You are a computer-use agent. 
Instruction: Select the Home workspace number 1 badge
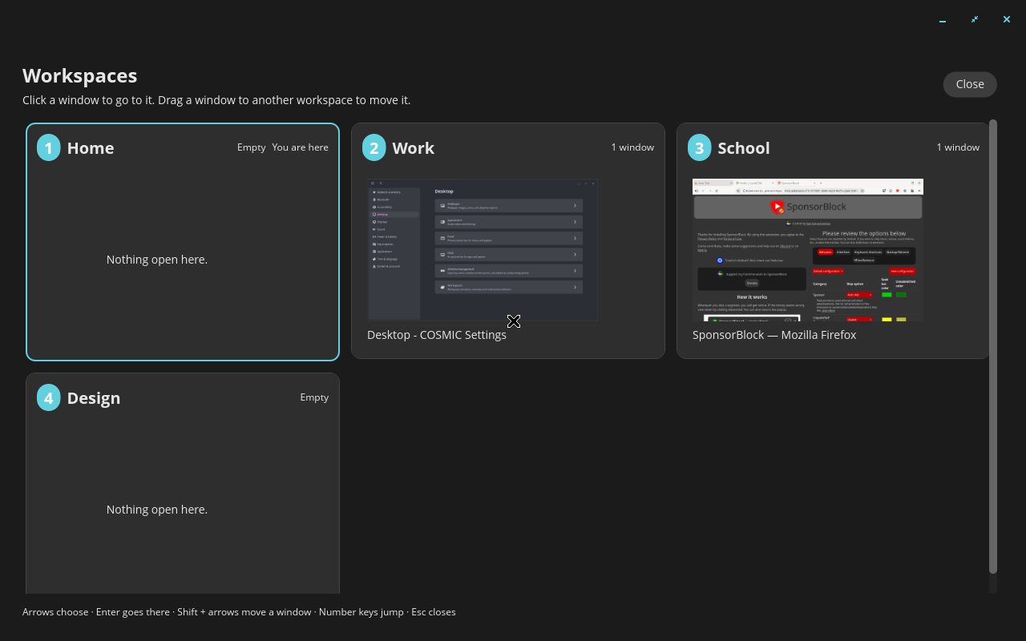[x=49, y=147]
